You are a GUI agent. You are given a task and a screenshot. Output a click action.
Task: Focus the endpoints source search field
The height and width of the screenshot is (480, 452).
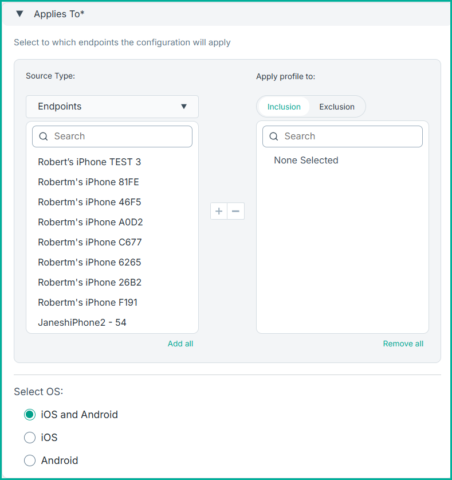[x=120, y=136]
